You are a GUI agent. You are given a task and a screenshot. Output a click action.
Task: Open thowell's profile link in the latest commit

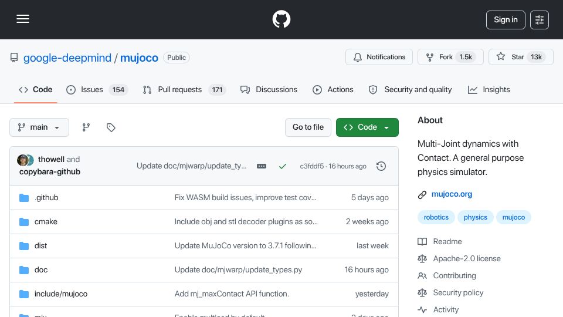tap(51, 159)
